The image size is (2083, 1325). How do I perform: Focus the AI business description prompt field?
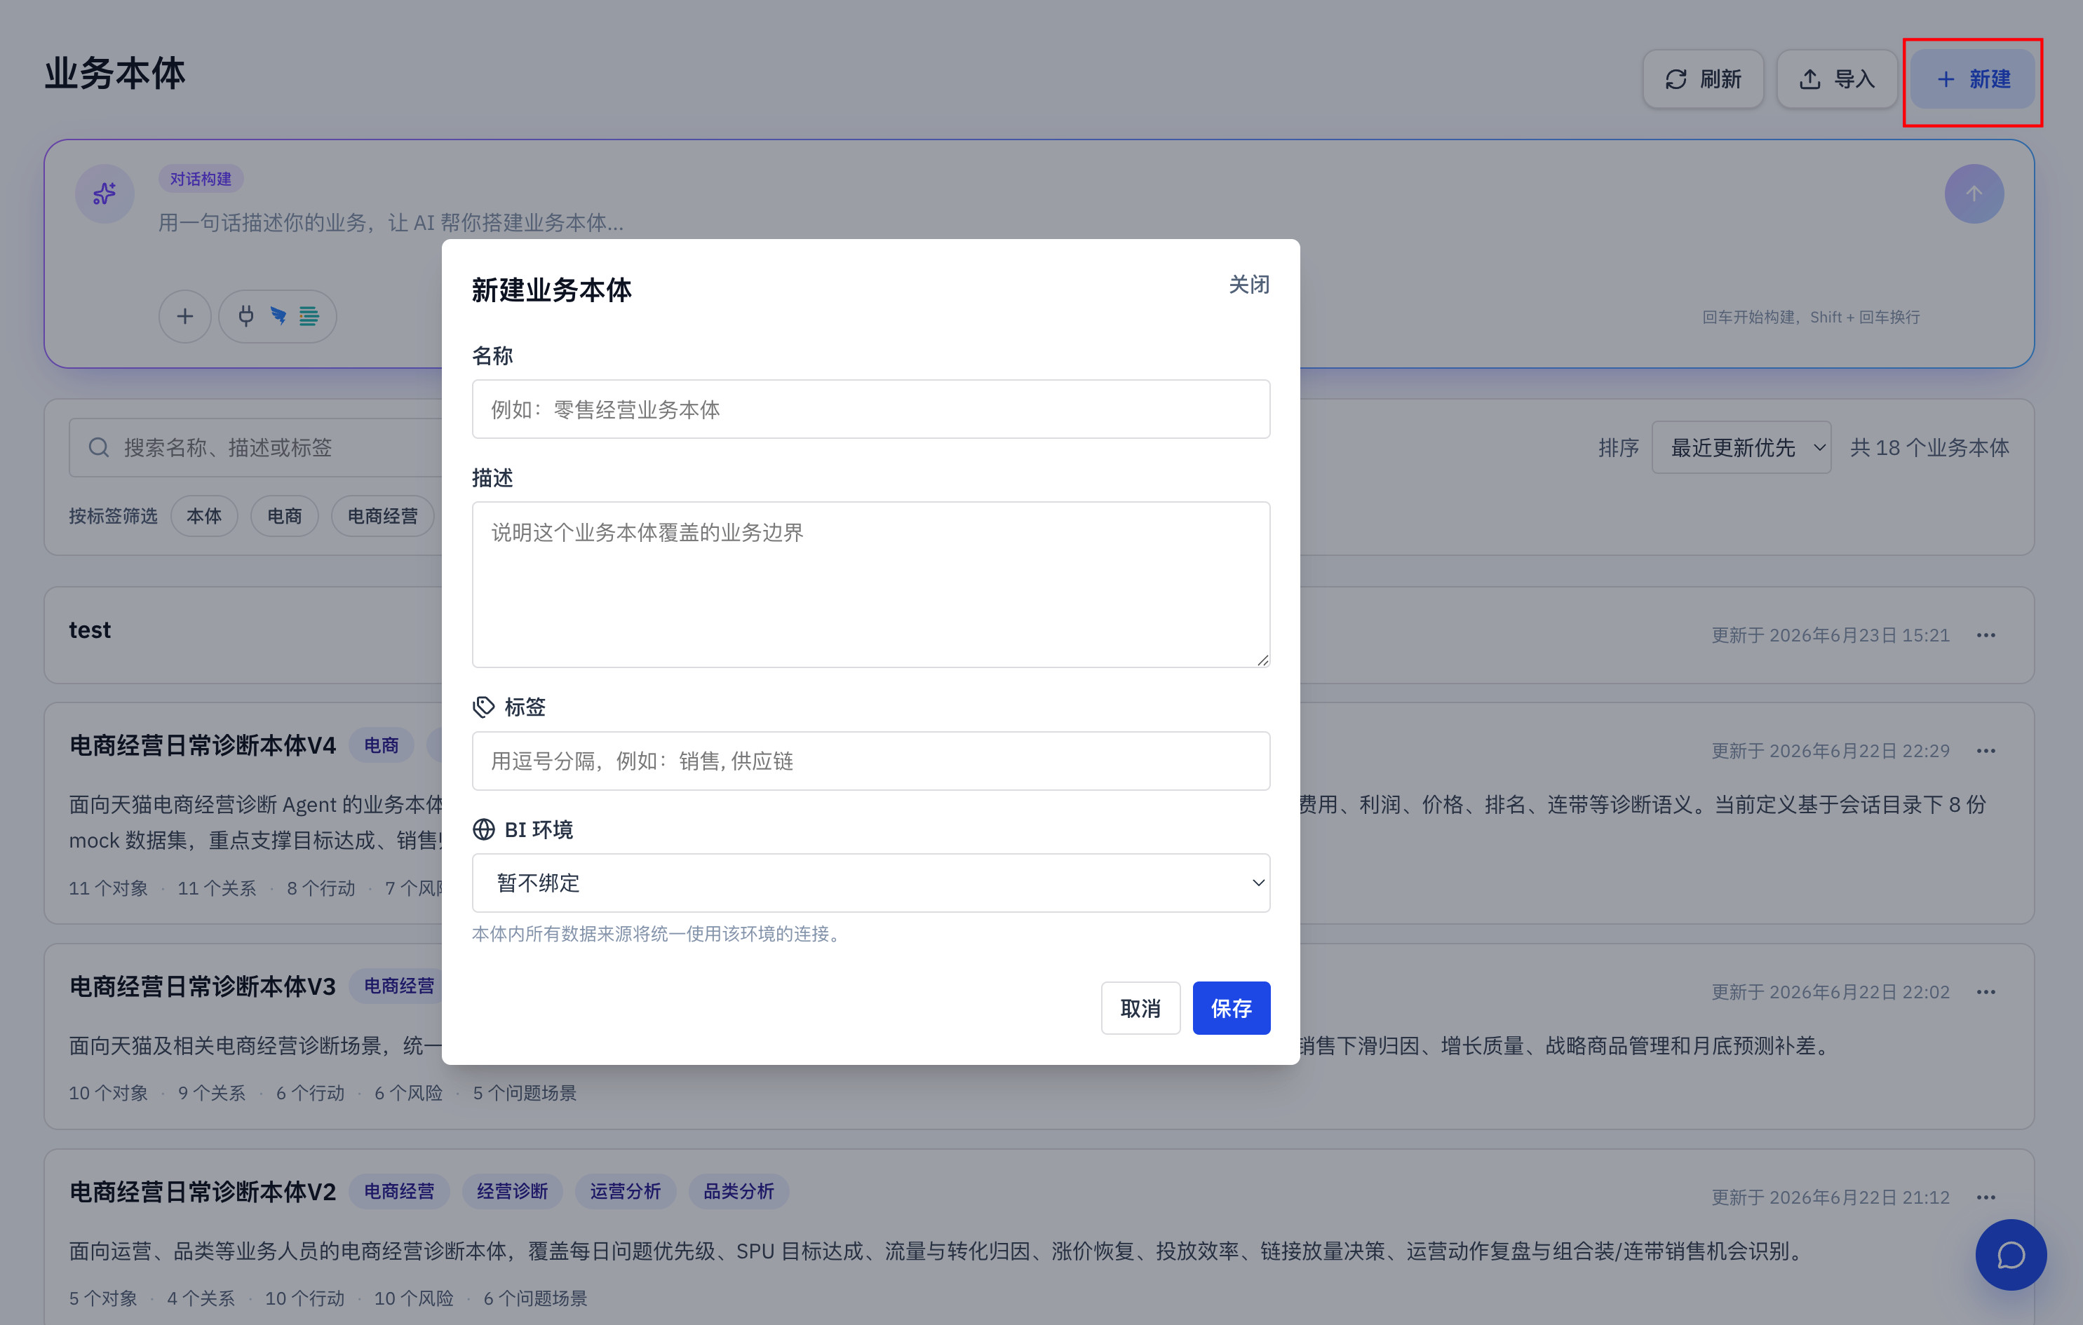coord(1038,223)
